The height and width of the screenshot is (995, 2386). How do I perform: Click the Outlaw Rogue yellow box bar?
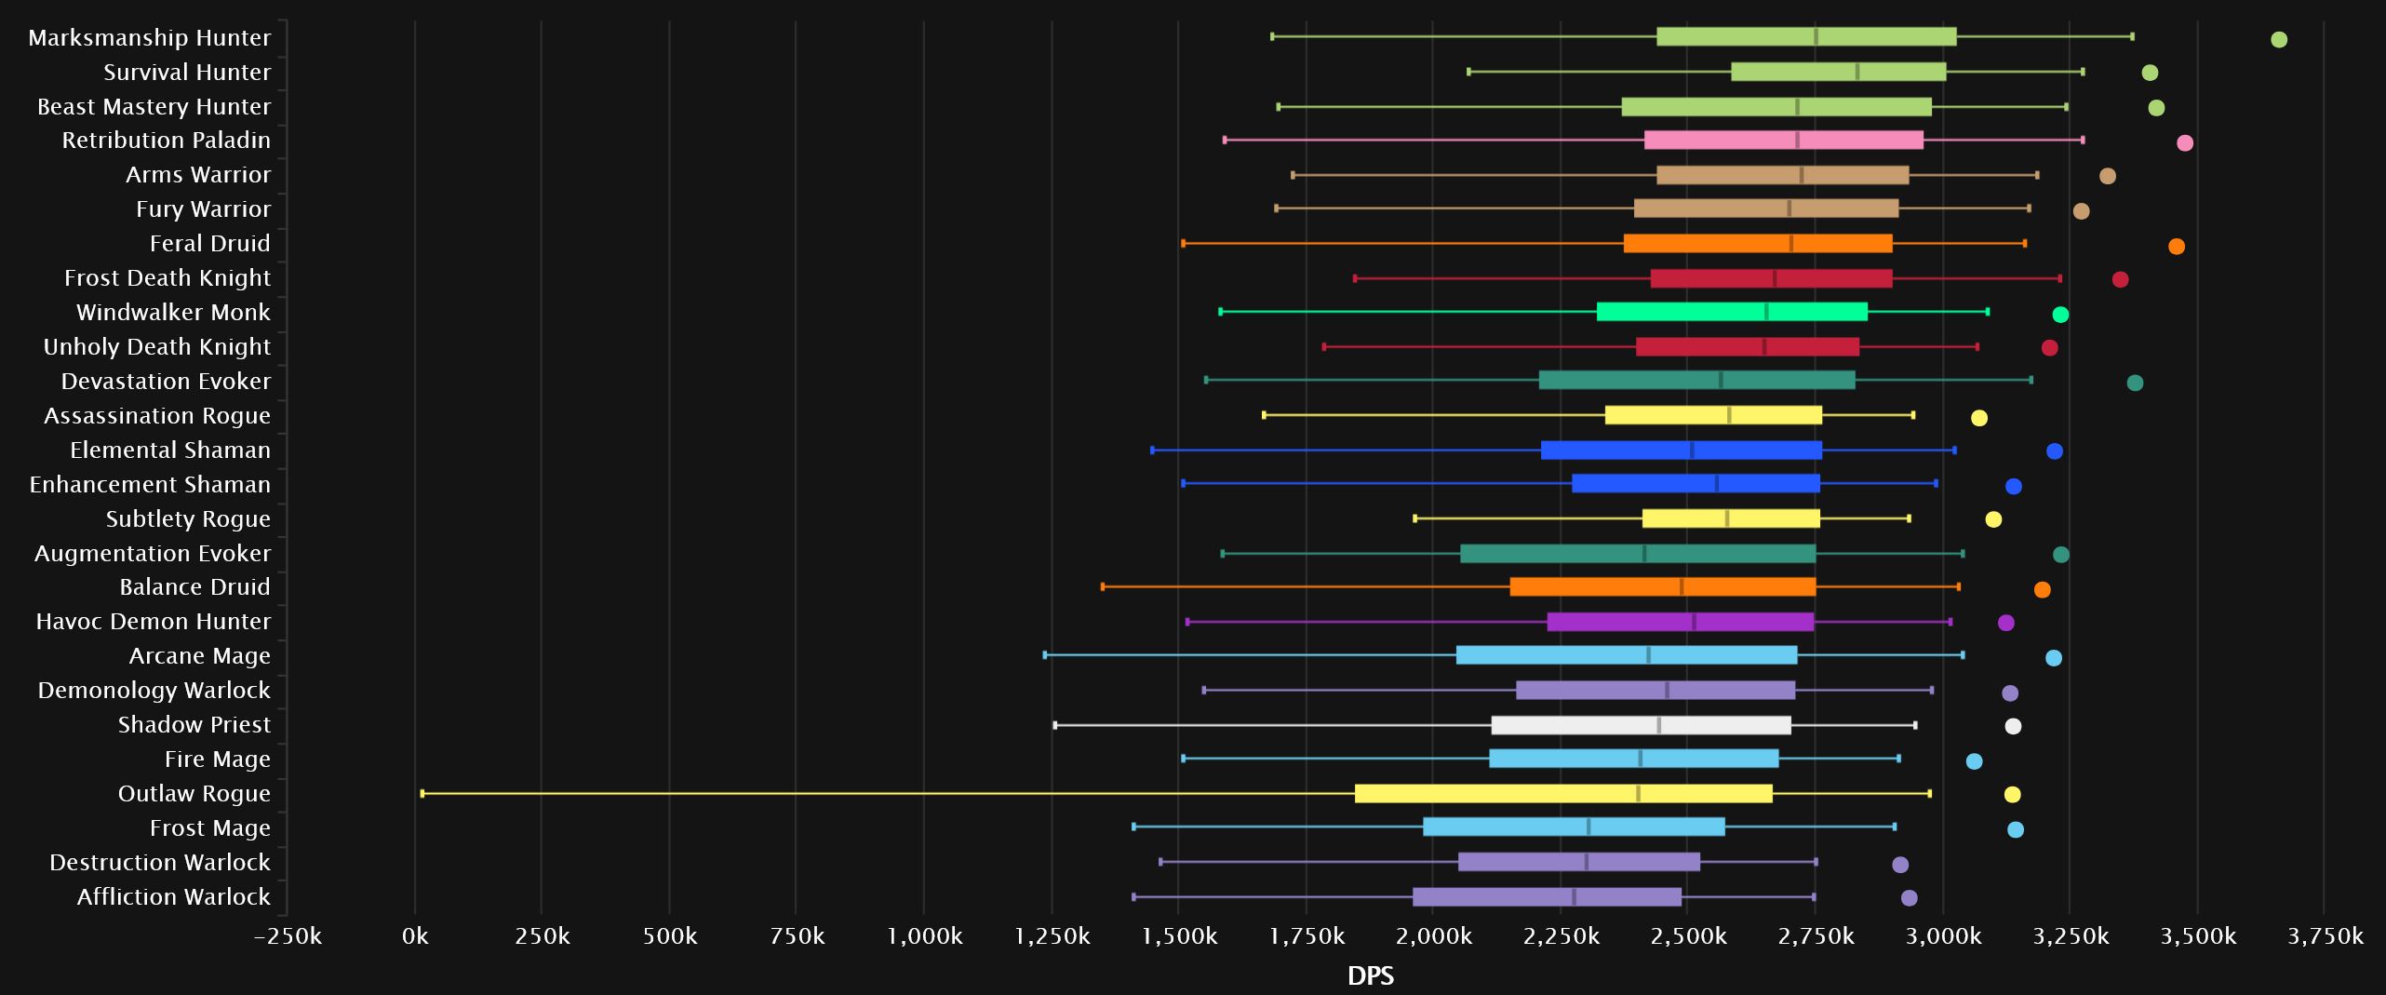pos(1563,794)
